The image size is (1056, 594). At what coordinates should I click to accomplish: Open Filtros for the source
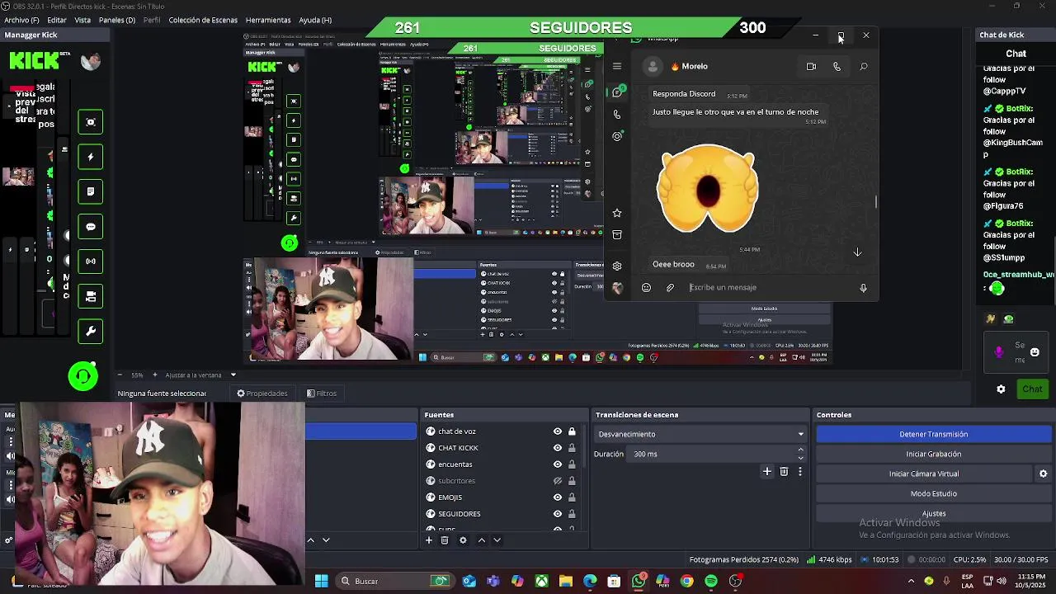[322, 394]
